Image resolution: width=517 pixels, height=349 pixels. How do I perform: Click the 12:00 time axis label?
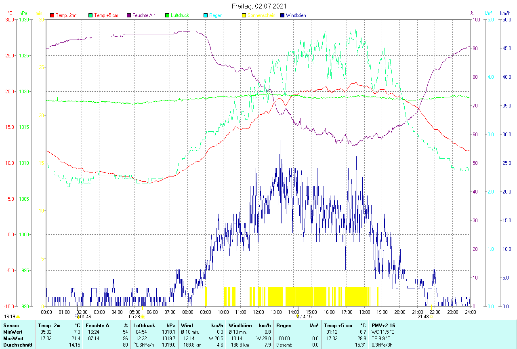coord(258,312)
